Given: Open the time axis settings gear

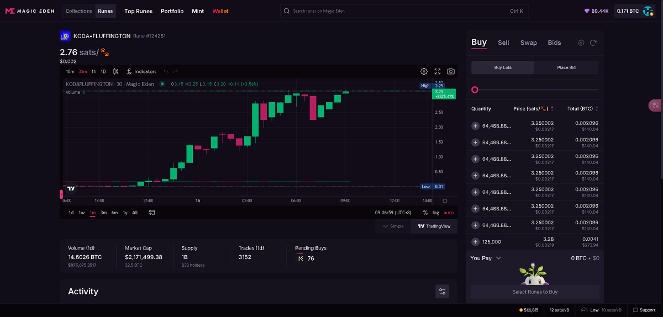Looking at the screenshot, I should pyautogui.click(x=445, y=201).
